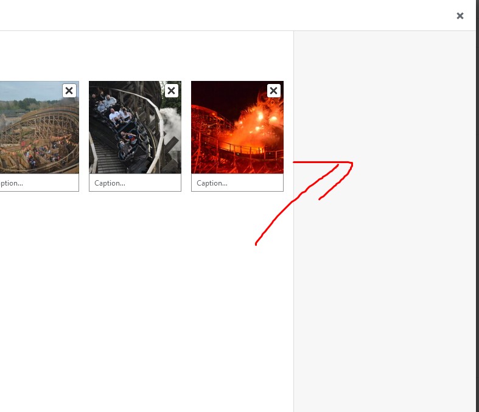
Task: Select the red flame-lit coaster thumbnail
Action: tap(237, 127)
